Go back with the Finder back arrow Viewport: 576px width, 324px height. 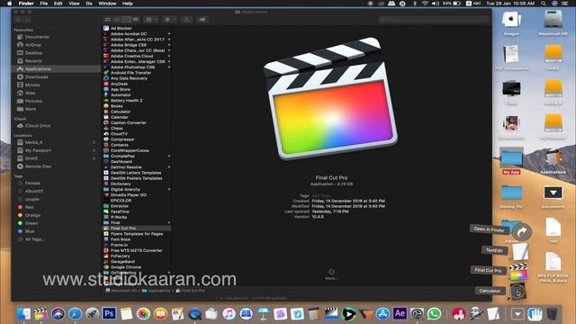click(x=18, y=20)
